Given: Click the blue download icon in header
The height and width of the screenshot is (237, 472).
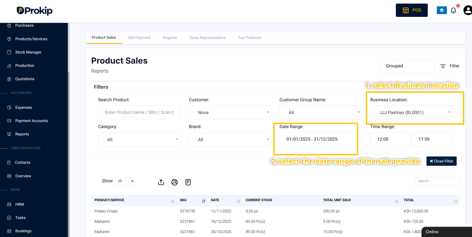Looking at the screenshot, I should (x=442, y=10).
